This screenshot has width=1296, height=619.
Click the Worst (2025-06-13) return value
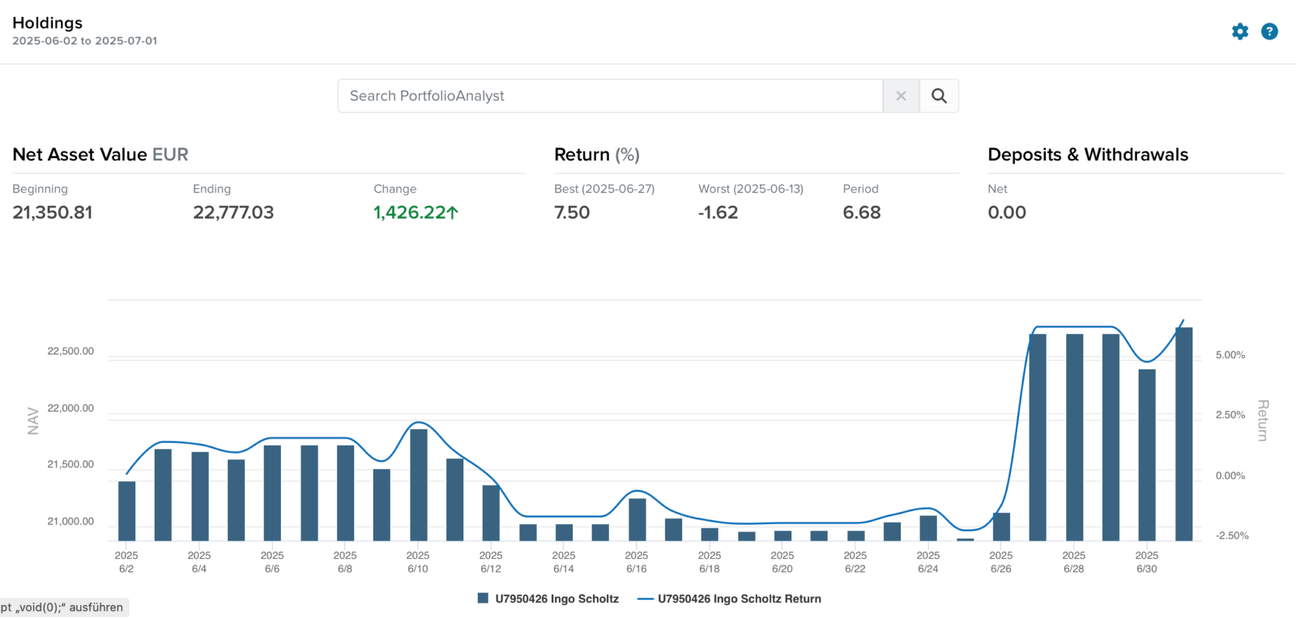click(x=718, y=212)
